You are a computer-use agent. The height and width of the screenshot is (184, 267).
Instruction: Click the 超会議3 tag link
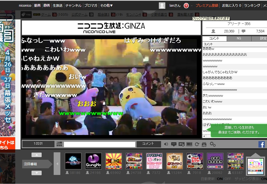click(x=104, y=15)
